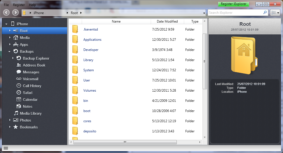Expand the Media tree node
283x153 pixels.
tap(10, 38)
